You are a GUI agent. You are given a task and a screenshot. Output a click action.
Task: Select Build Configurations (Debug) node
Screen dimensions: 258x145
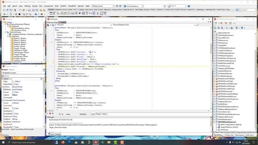point(231,124)
